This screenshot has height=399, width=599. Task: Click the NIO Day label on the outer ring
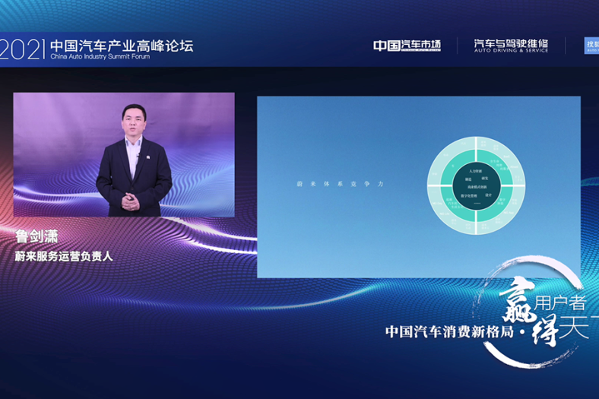pos(437,204)
